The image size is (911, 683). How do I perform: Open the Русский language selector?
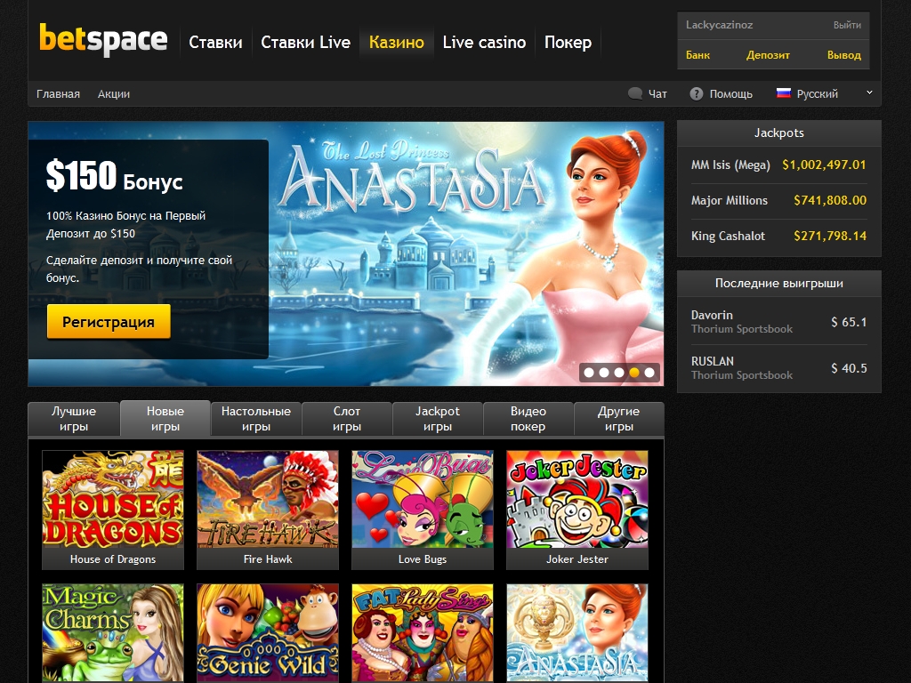[x=817, y=93]
